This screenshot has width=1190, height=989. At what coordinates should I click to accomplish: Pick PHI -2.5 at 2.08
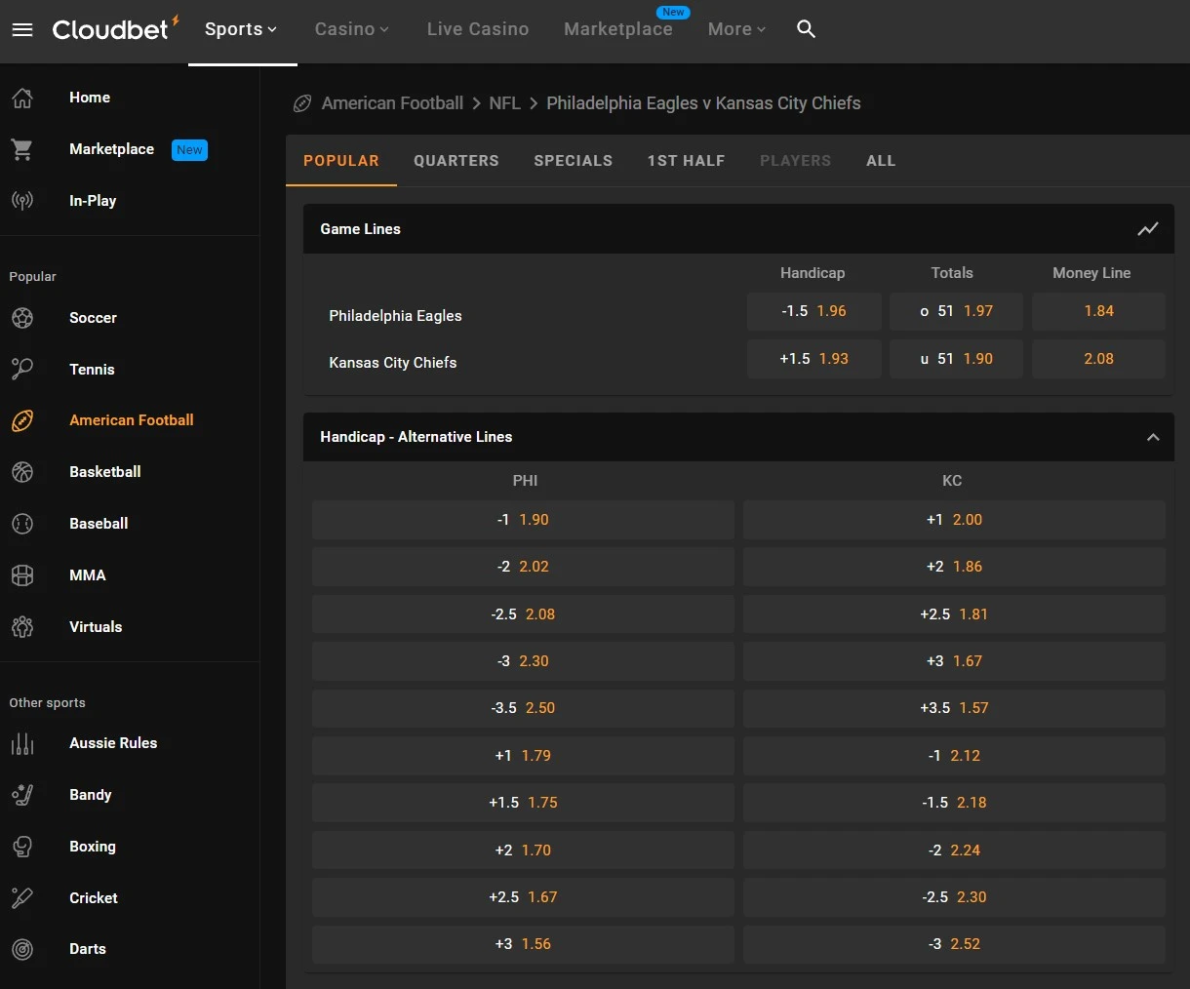point(523,614)
